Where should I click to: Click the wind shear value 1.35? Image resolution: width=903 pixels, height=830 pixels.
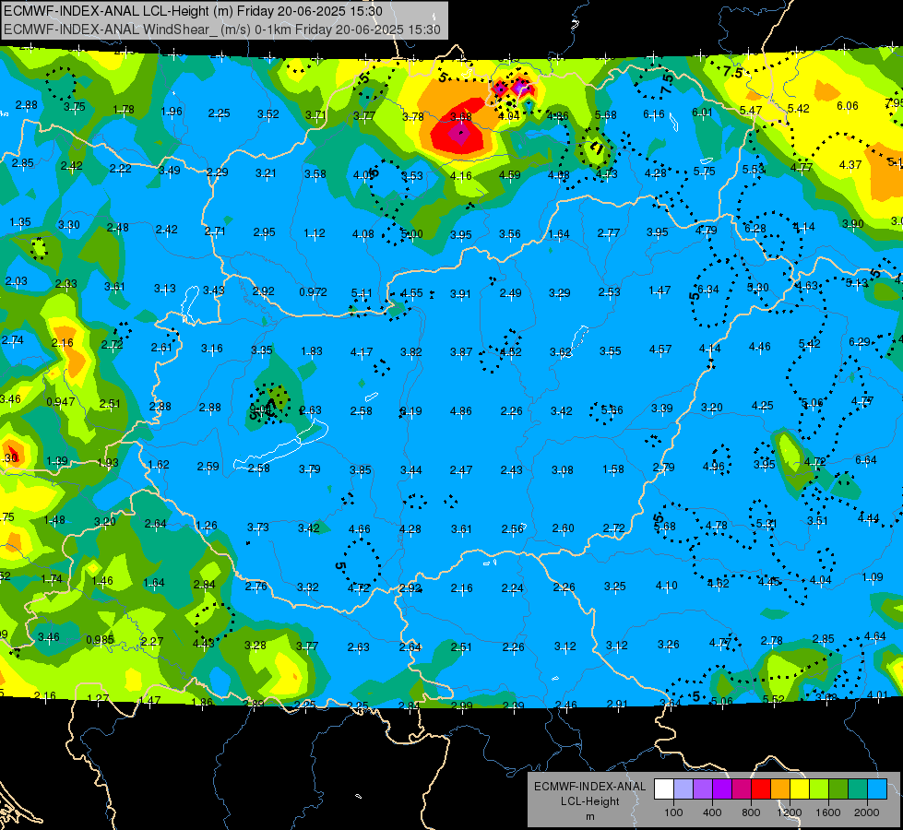coord(20,221)
